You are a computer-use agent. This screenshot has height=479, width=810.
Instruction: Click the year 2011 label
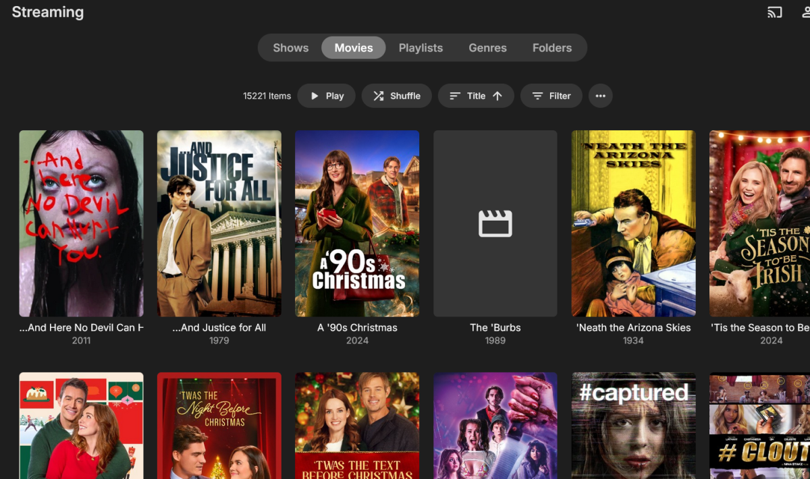click(81, 341)
